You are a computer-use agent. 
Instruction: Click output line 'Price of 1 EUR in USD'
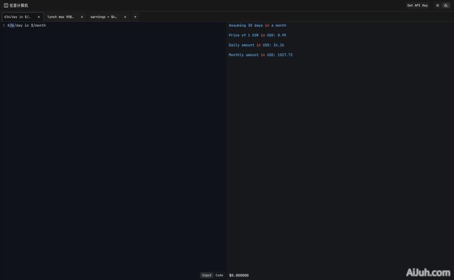click(257, 35)
